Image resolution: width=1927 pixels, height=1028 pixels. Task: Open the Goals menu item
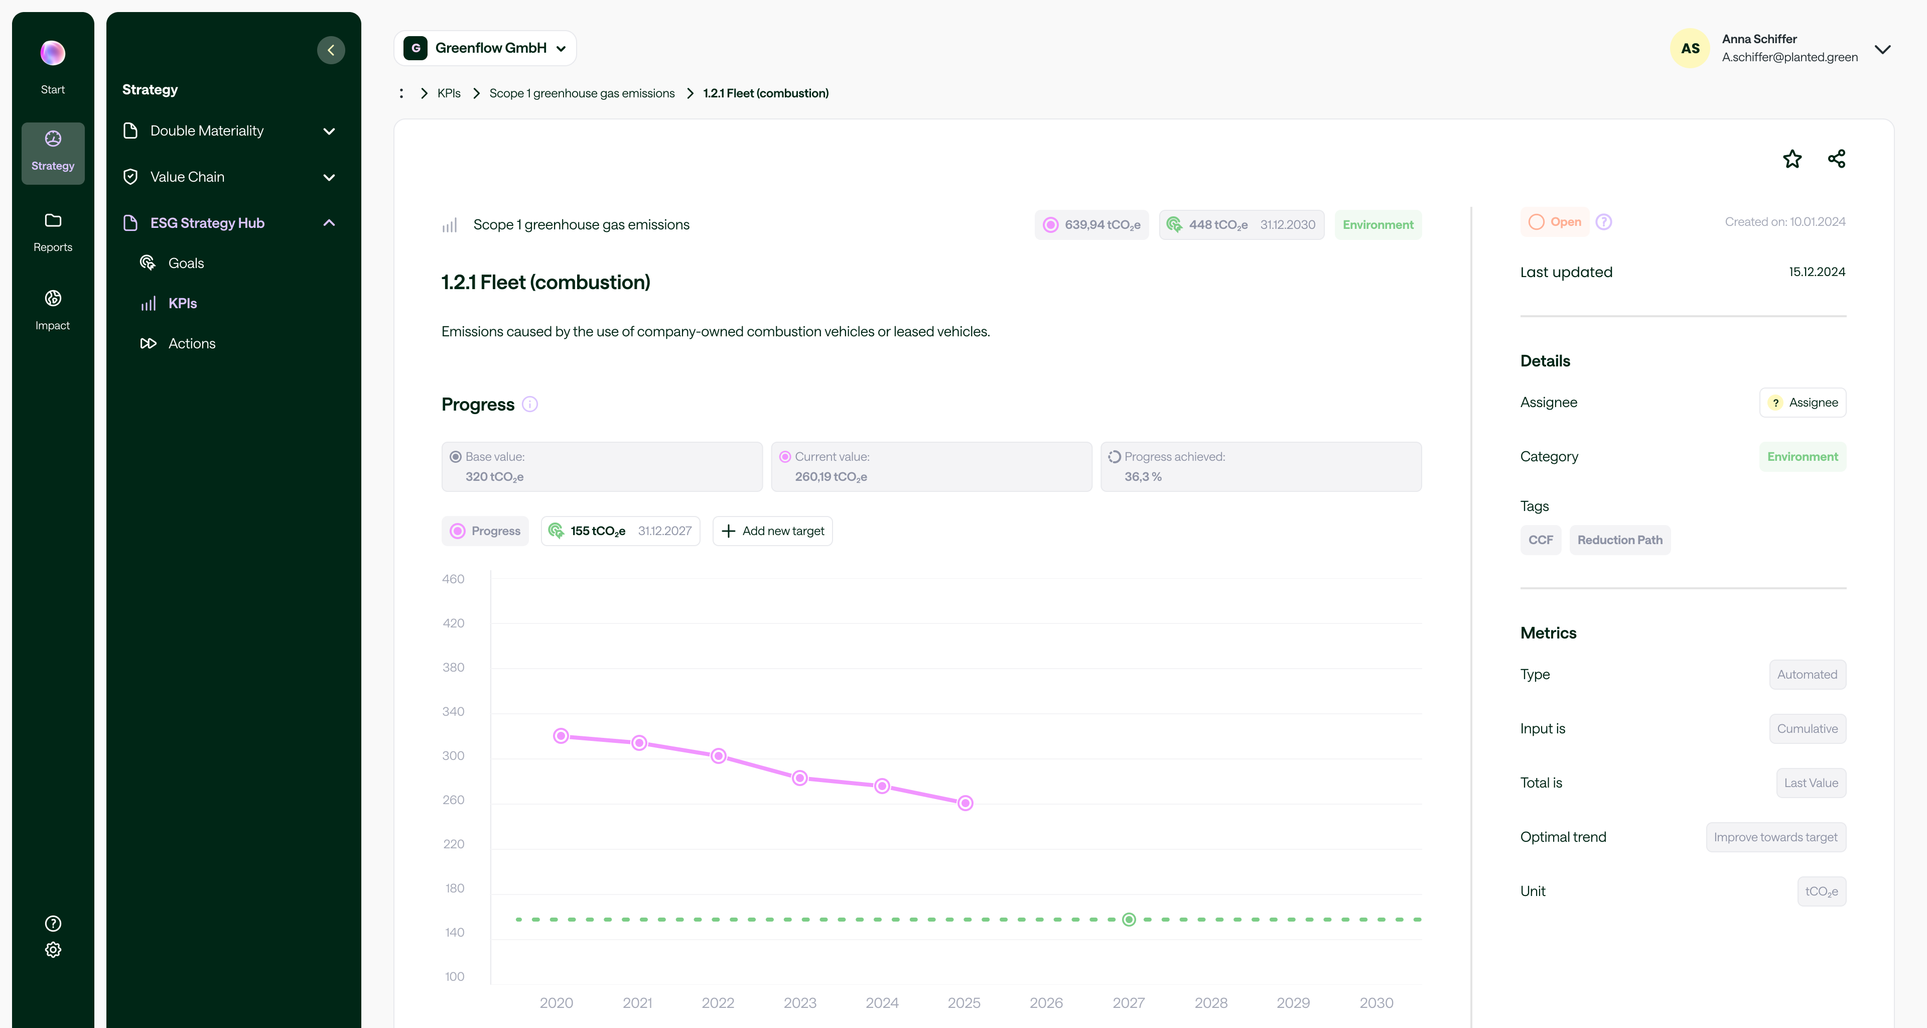(x=186, y=264)
